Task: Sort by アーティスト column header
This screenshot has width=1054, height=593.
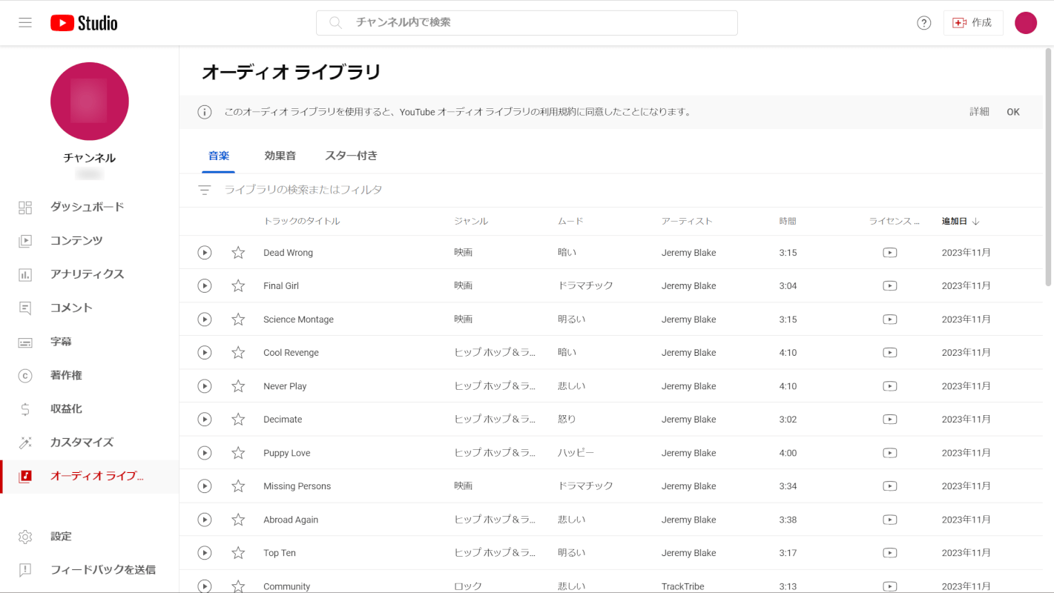Action: (687, 222)
